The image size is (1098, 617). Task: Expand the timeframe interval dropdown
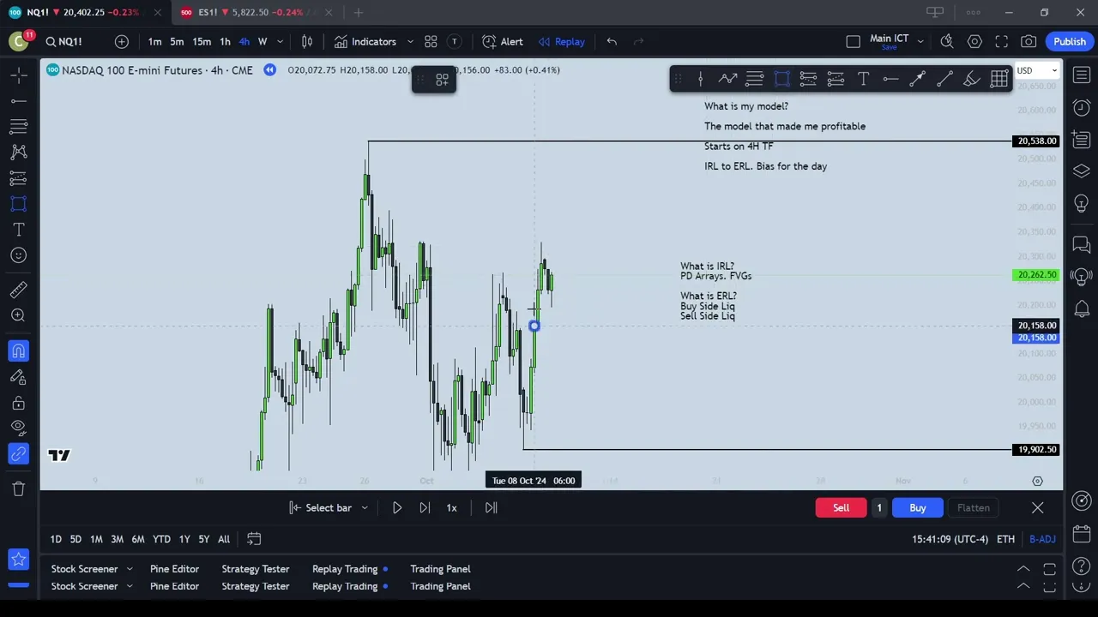[x=280, y=41]
